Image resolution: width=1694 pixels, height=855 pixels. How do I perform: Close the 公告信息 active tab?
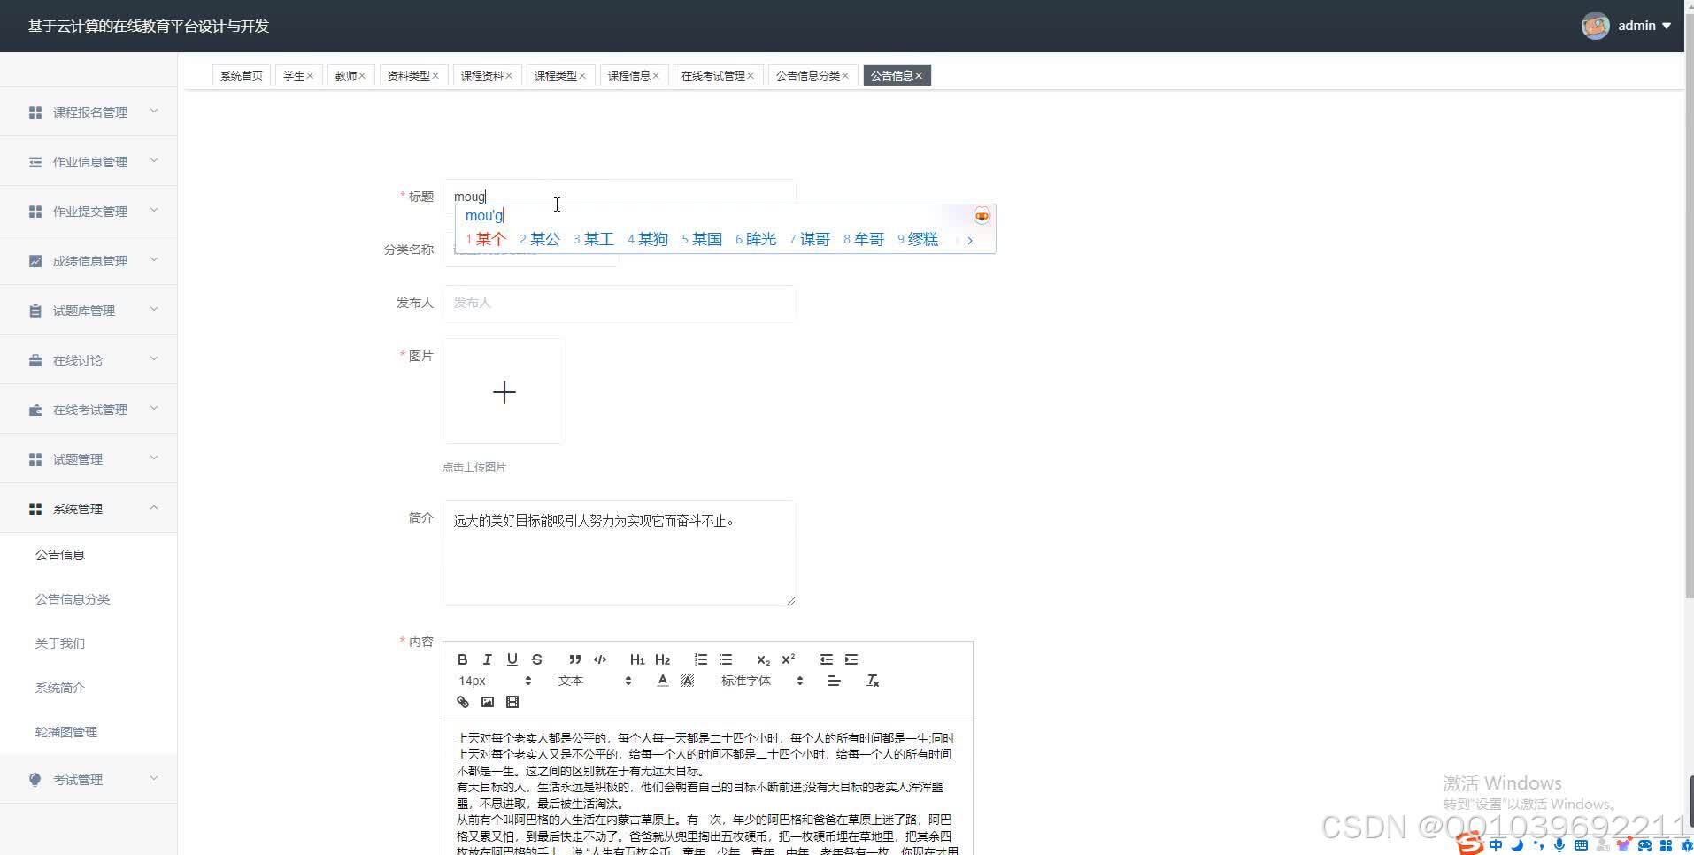click(x=919, y=76)
